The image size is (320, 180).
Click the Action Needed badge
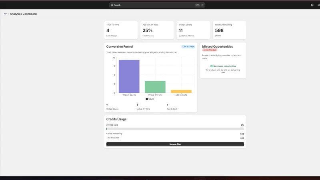click(x=210, y=50)
